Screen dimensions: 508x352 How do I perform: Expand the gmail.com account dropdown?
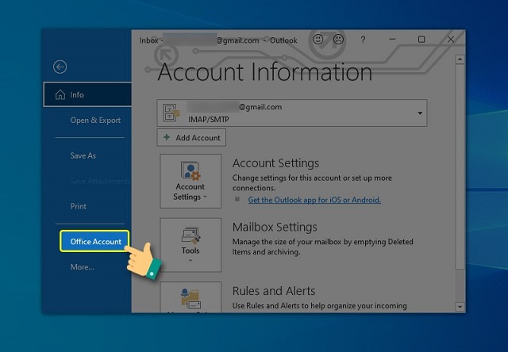pos(420,113)
